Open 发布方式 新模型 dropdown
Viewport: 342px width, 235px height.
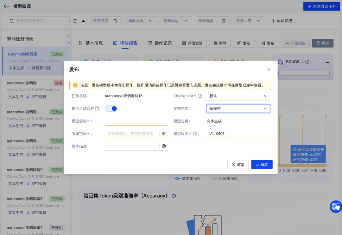238,108
